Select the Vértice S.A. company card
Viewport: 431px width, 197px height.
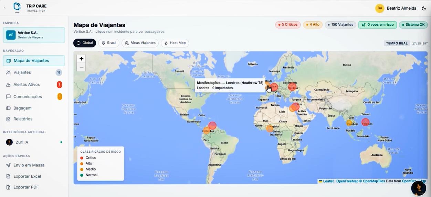tap(34, 35)
